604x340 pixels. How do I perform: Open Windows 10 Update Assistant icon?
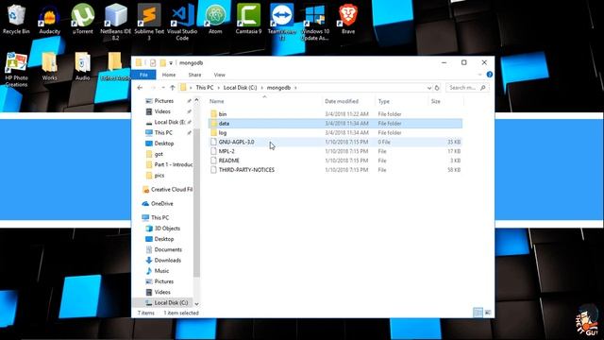coord(315,21)
